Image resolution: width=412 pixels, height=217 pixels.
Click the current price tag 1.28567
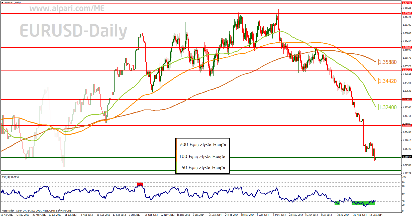tap(406, 157)
